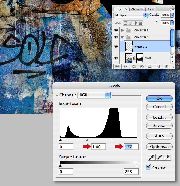Click the output white slider handle

(137, 166)
